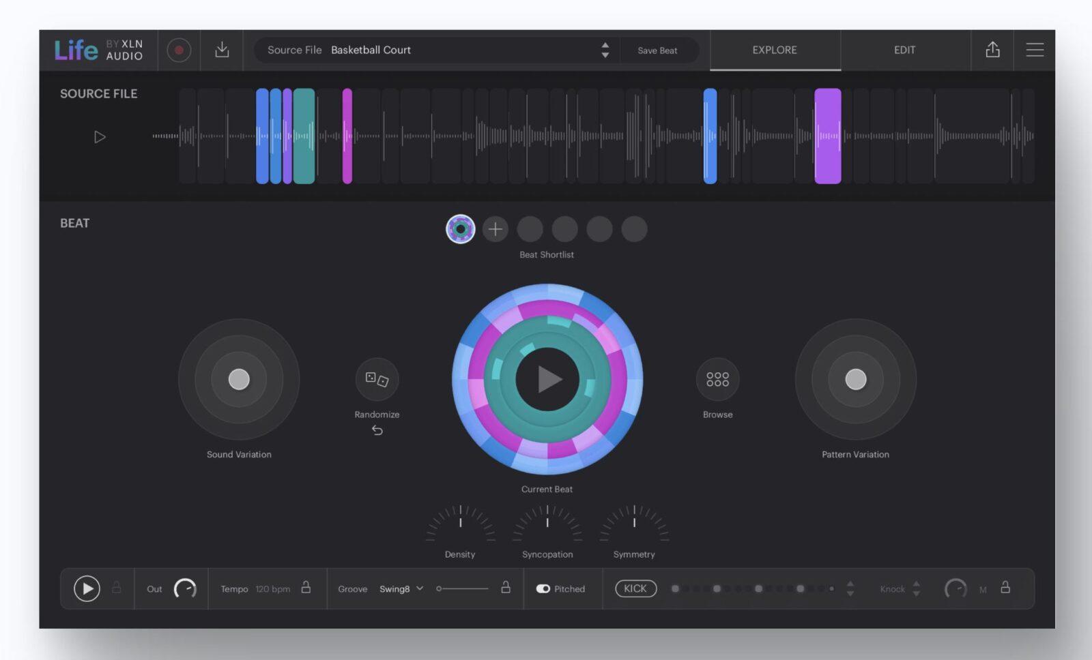Viewport: 1092px width, 660px height.
Task: Toggle the Pitched switch
Action: pos(543,588)
